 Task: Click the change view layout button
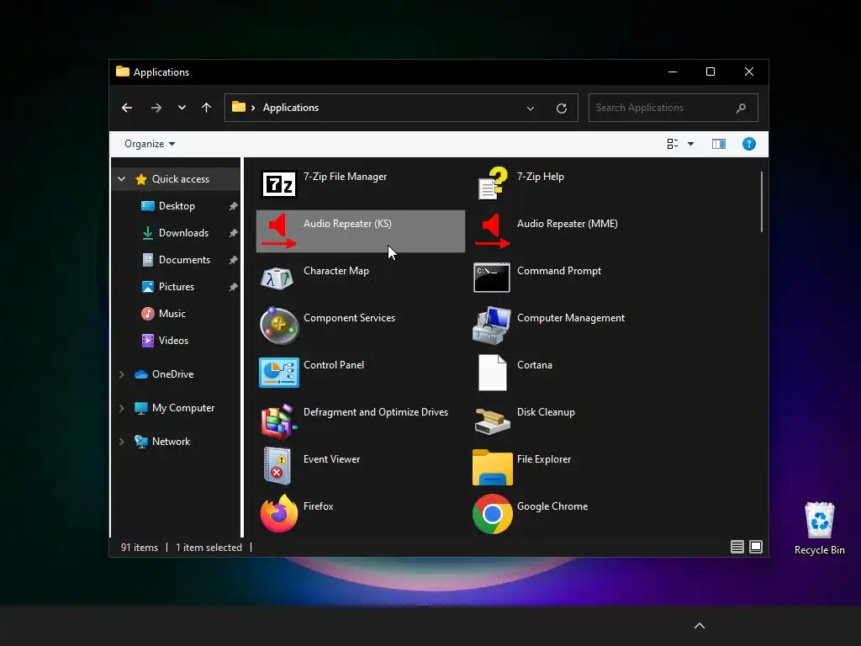pos(672,144)
